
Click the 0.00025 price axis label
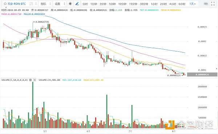click(x=202, y=27)
